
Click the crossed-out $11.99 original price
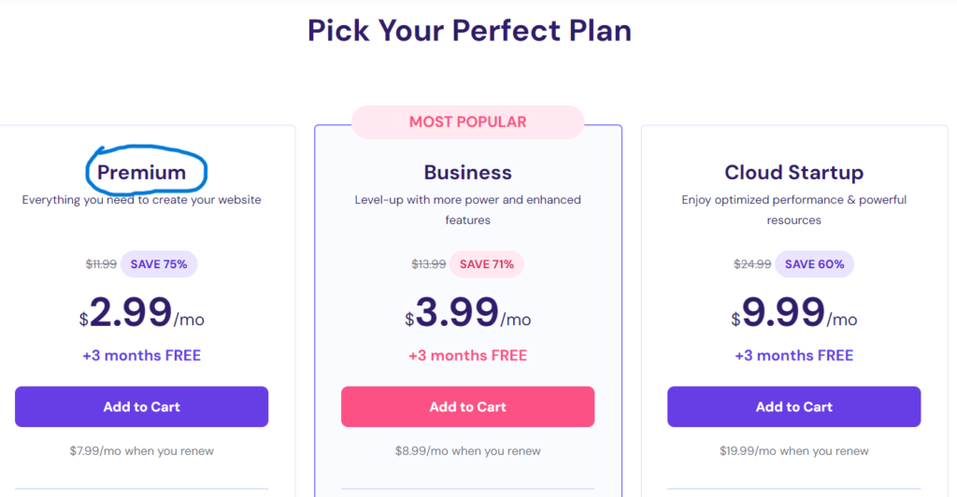101,264
